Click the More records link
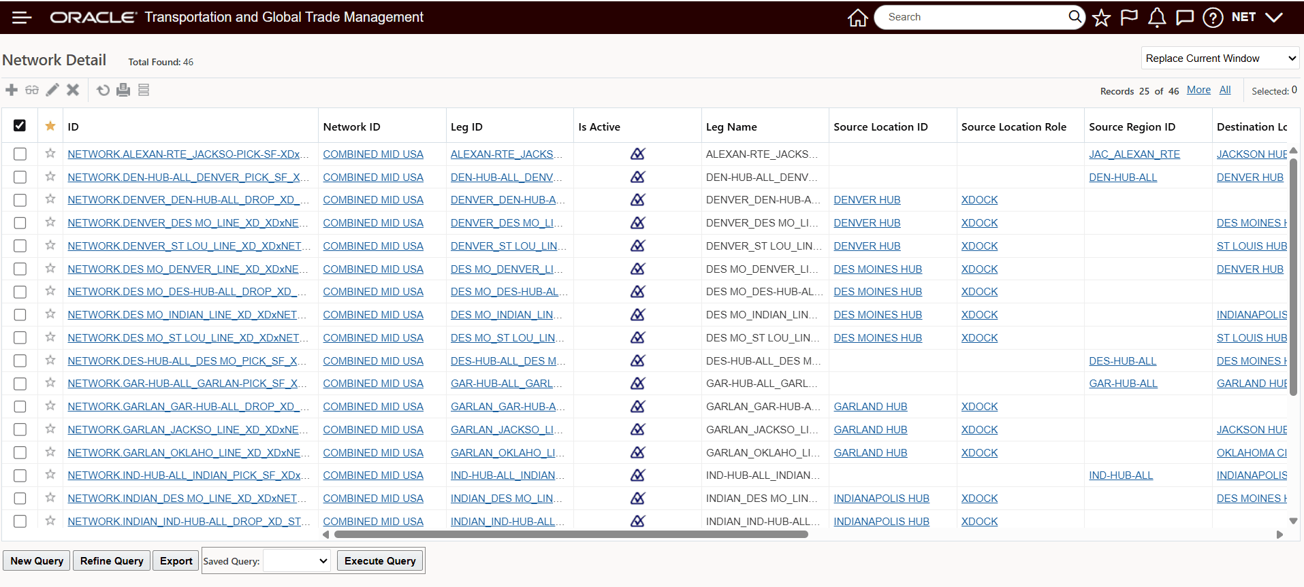The image size is (1304, 587). coord(1198,90)
